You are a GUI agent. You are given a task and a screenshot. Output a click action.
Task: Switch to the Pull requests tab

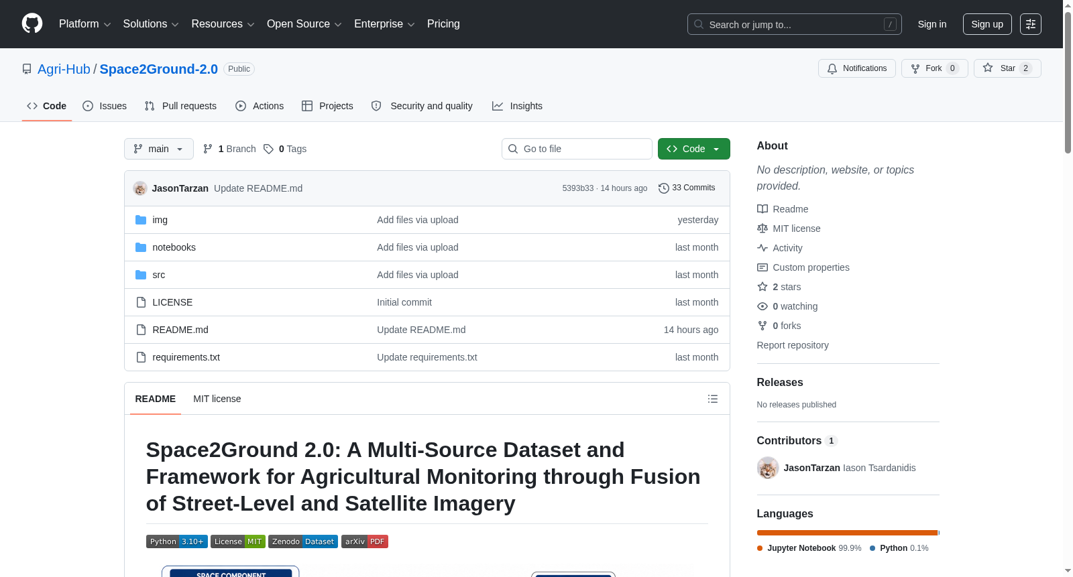point(180,106)
